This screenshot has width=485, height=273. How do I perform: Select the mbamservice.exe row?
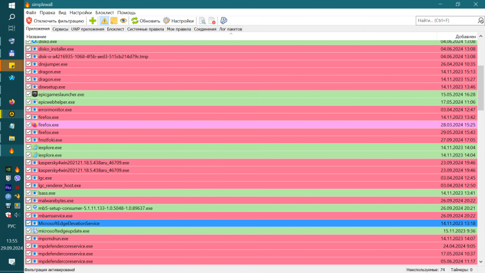pos(251,215)
